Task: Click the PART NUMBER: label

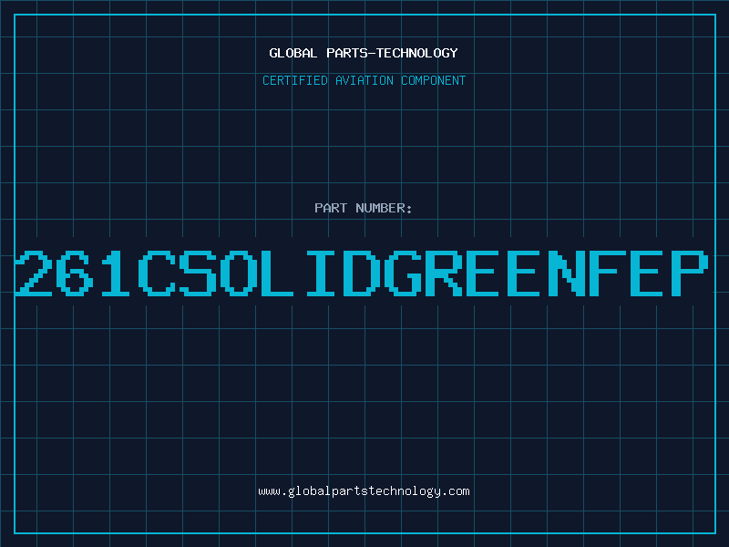Action: [364, 209]
